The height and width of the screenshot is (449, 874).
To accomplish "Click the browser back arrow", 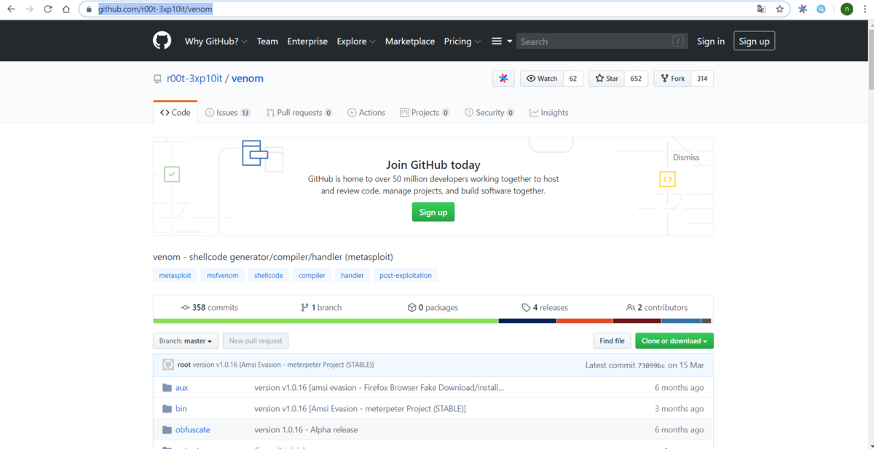I will click(x=11, y=9).
